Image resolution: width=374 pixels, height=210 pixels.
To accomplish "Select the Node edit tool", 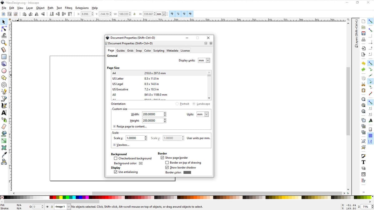I will pos(4,29).
